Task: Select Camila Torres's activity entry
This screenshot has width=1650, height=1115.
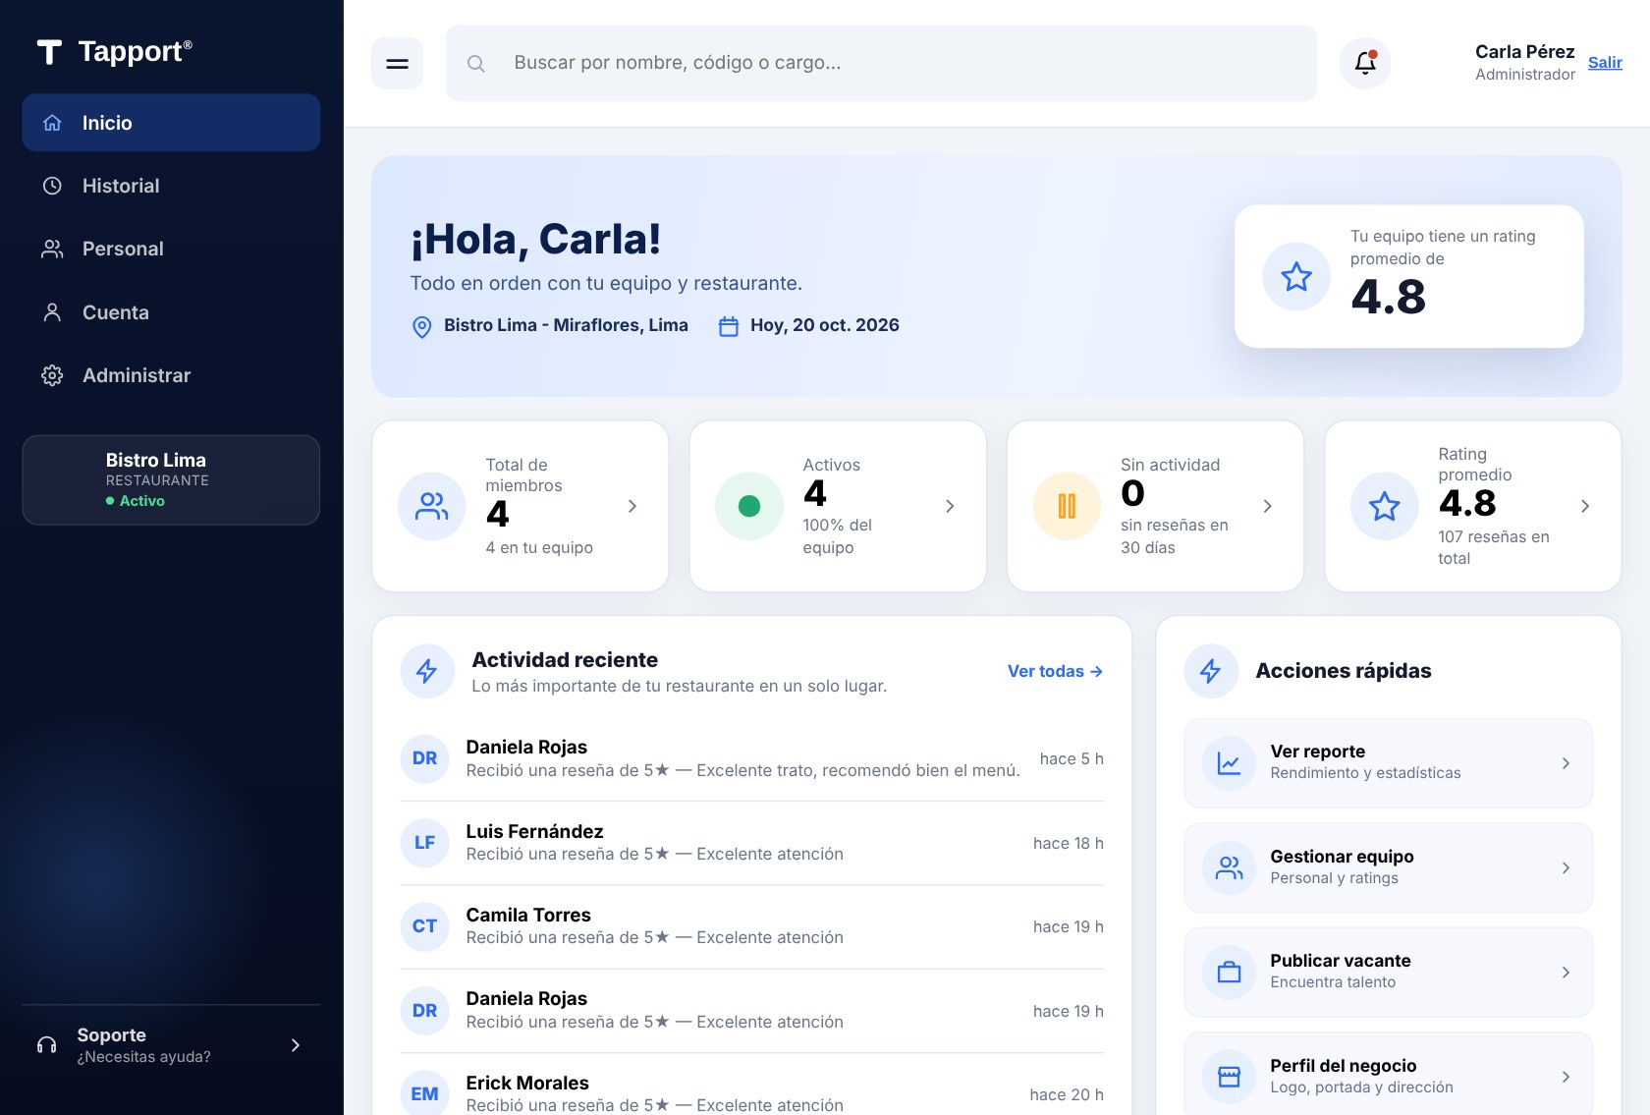Action: (x=752, y=926)
